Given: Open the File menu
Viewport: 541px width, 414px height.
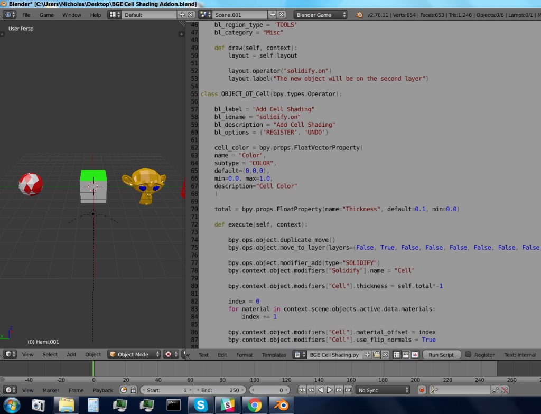Looking at the screenshot, I should (x=26, y=15).
